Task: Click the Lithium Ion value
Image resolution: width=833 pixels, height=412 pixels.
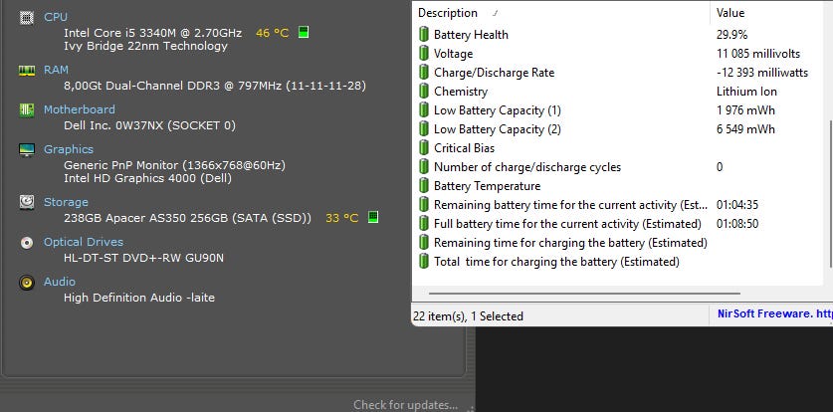Action: coord(746,92)
